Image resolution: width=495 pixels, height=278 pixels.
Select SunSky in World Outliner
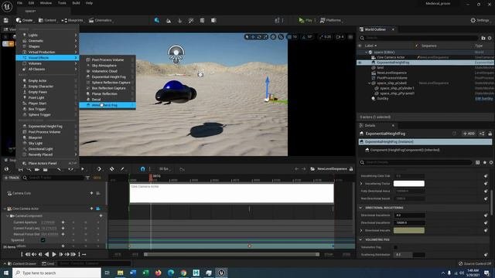pos(383,99)
